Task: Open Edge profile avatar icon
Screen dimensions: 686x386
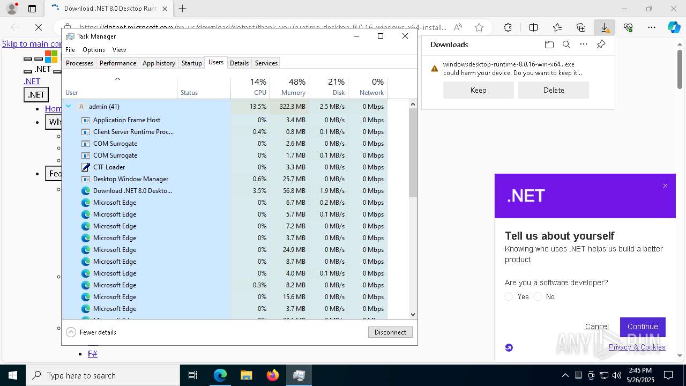Action: (11, 9)
